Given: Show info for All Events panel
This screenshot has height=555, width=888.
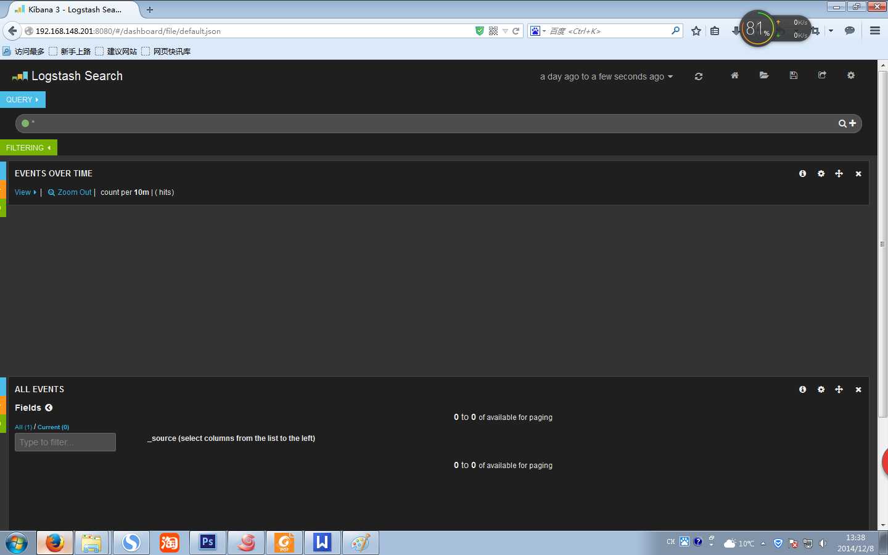Looking at the screenshot, I should pyautogui.click(x=802, y=390).
